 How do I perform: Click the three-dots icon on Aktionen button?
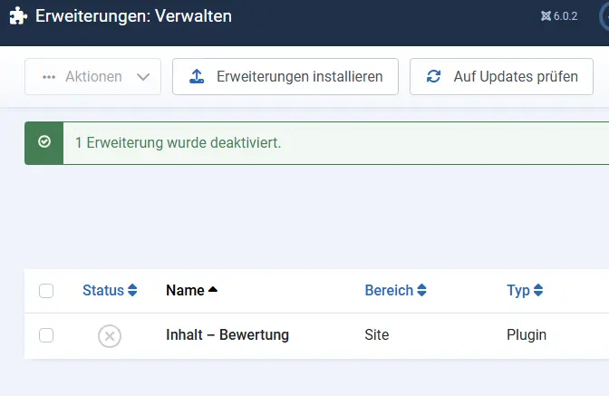click(x=49, y=77)
